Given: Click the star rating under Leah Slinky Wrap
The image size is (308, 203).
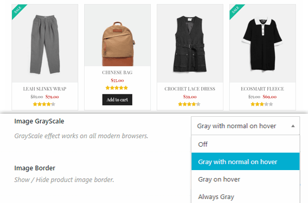Looking at the screenshot, I should pyautogui.click(x=44, y=104).
